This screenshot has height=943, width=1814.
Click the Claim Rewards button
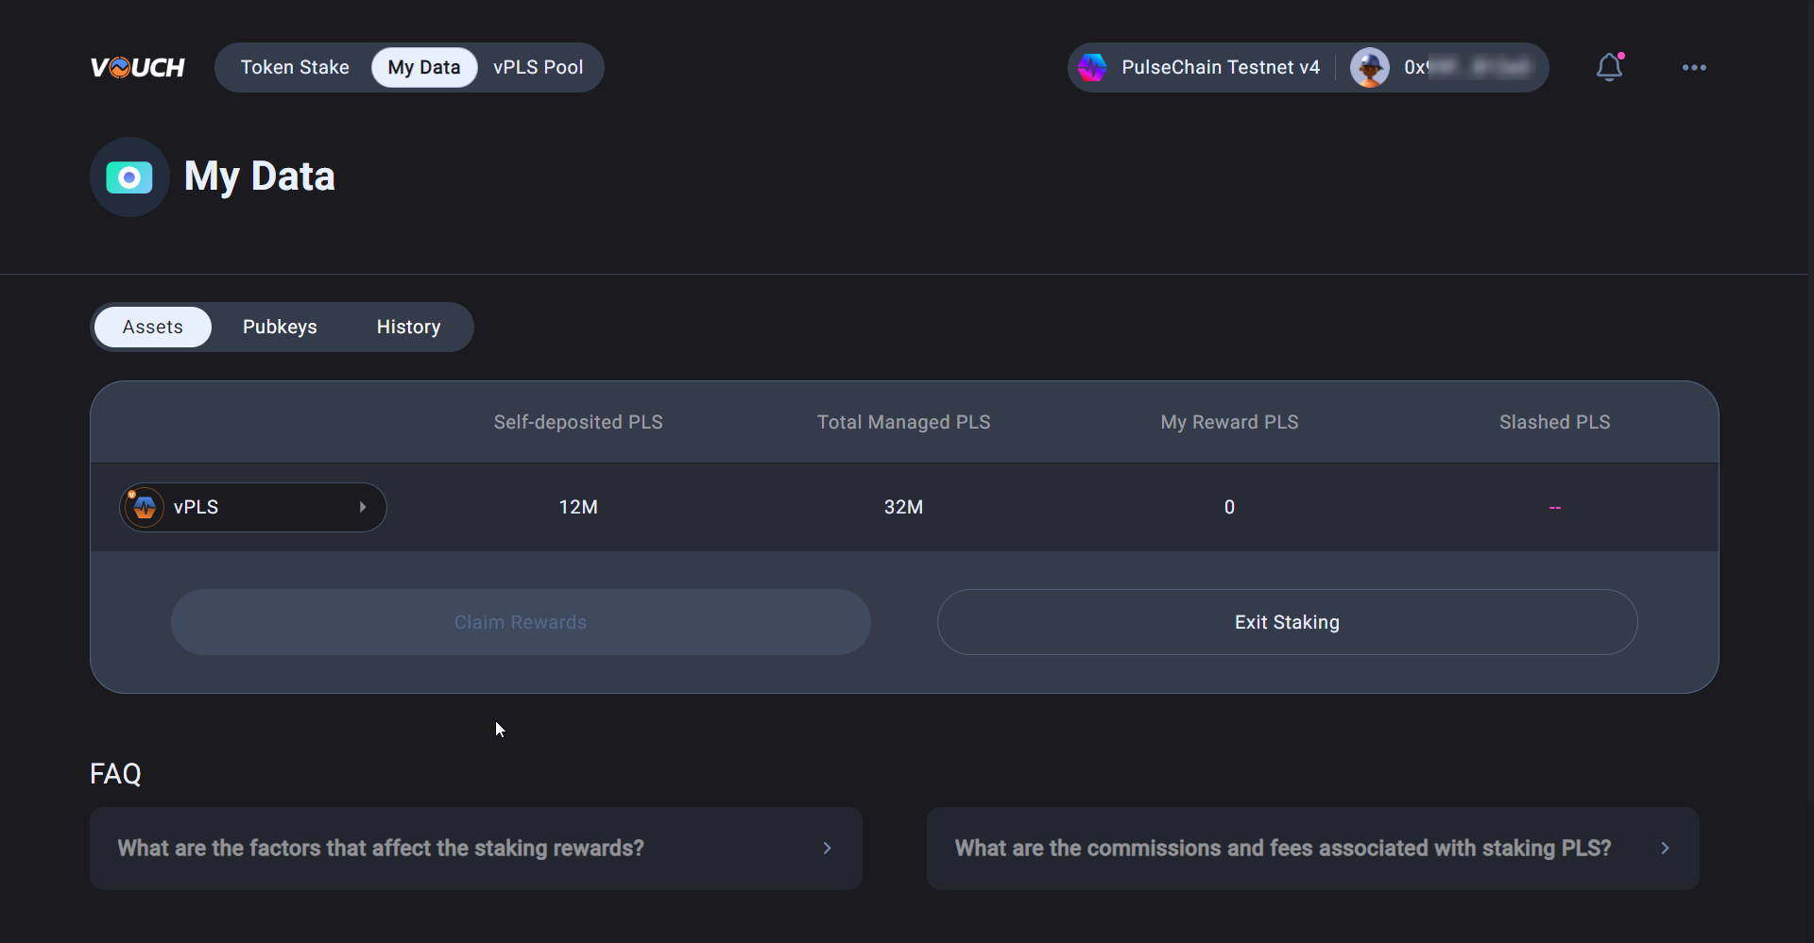pos(521,622)
